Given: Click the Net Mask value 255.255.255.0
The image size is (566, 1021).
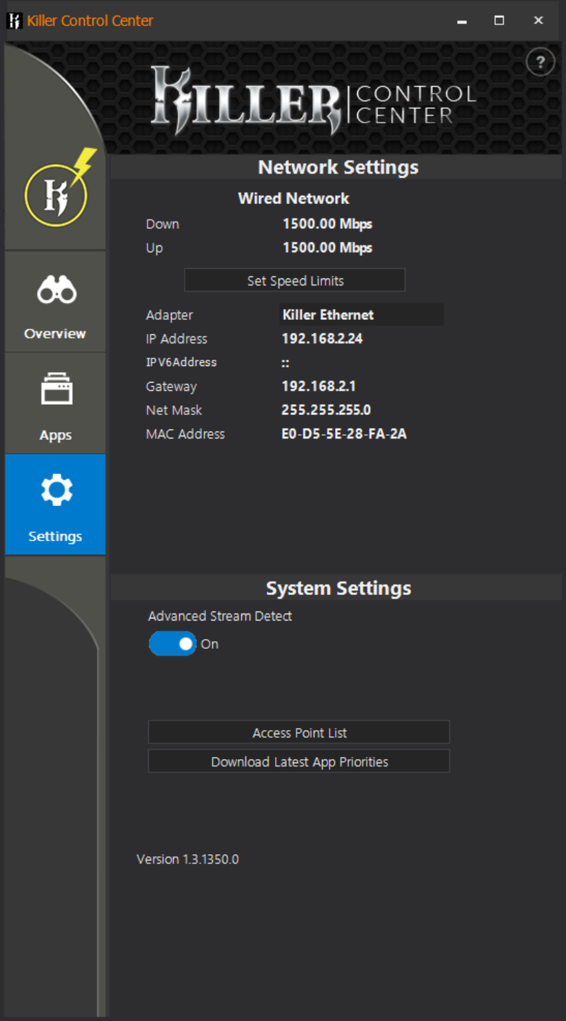Looking at the screenshot, I should click(326, 410).
